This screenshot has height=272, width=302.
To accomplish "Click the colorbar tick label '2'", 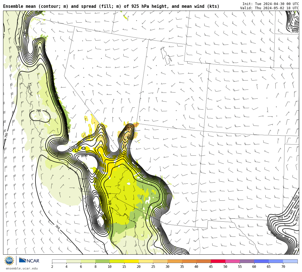I will (52, 267).
